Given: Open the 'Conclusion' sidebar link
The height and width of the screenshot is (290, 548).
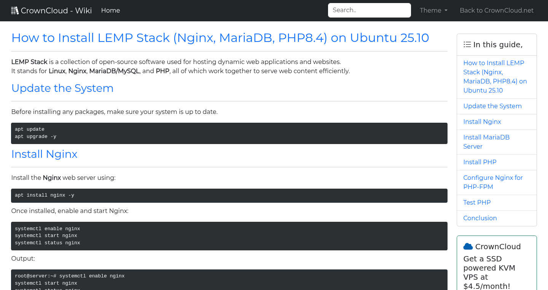Looking at the screenshot, I should click(x=480, y=218).
